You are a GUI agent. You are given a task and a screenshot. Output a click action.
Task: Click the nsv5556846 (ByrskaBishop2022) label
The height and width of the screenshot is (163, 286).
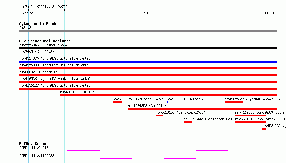47,45
